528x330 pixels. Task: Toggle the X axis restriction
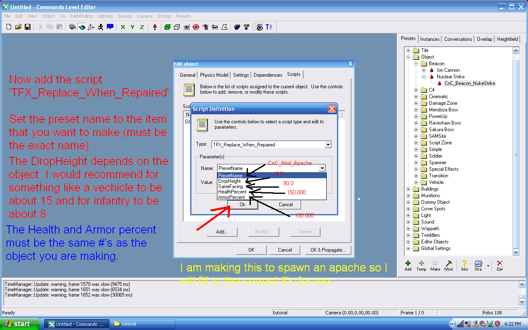click(123, 27)
